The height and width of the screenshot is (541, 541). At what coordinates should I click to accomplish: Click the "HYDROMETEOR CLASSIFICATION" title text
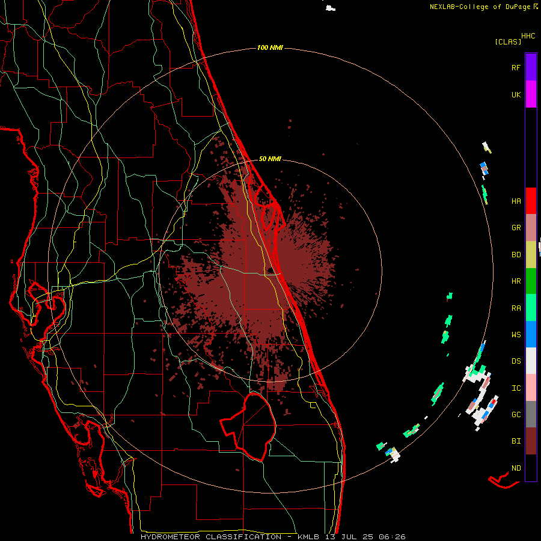tap(211, 537)
